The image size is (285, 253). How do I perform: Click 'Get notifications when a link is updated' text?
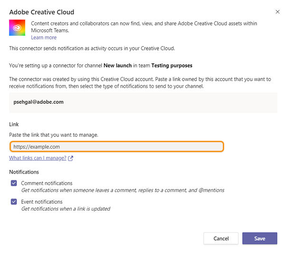point(66,209)
